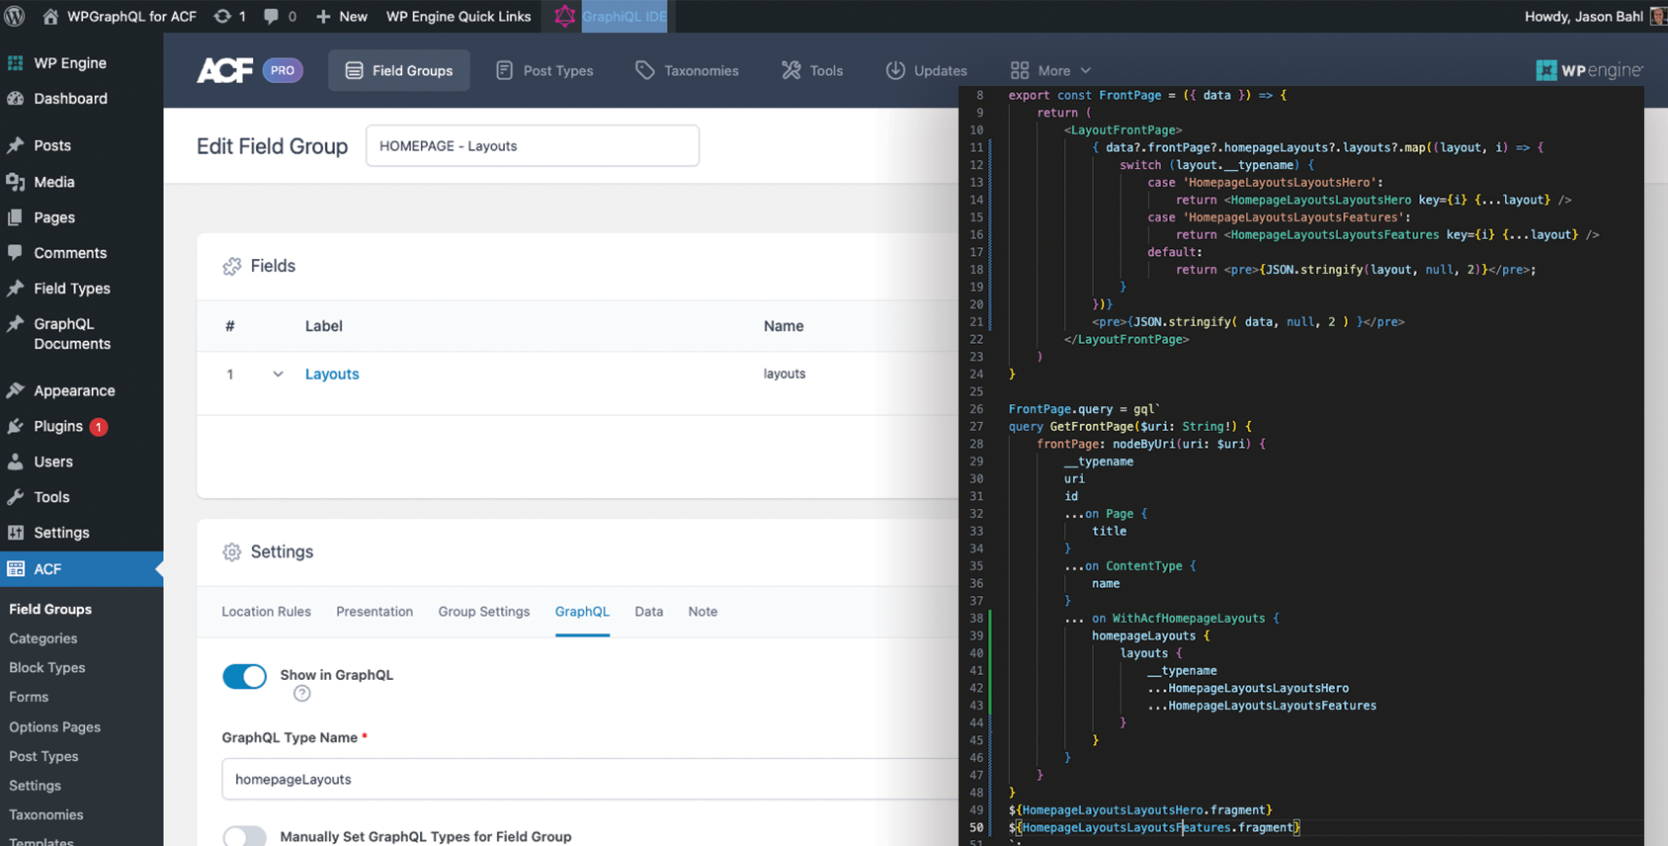Click the WordPress logo icon

pos(15,16)
